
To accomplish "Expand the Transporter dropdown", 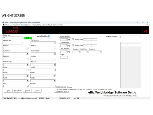I will coord(55,43).
